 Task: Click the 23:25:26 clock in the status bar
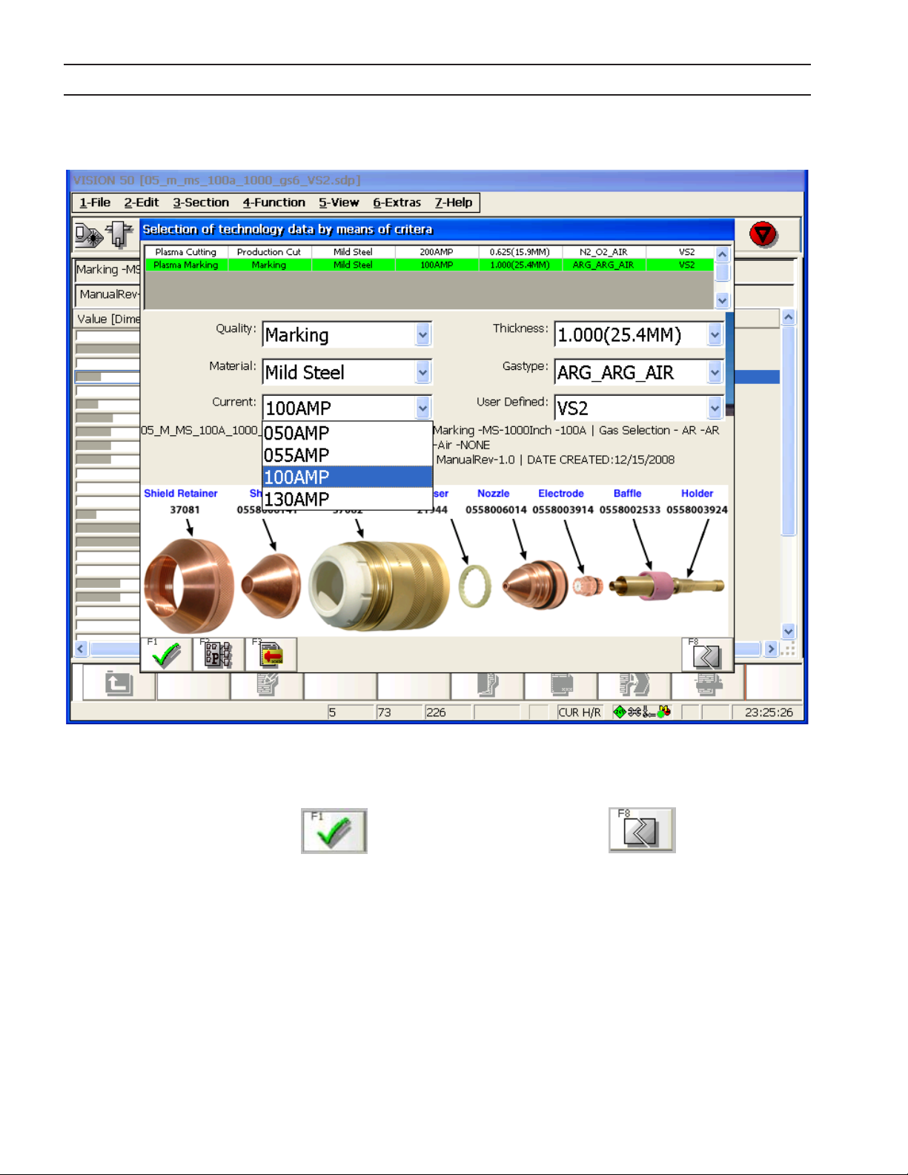pyautogui.click(x=769, y=712)
